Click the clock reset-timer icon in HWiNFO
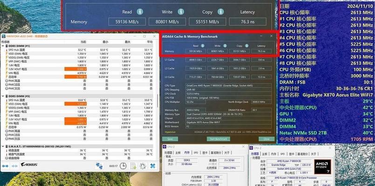This screenshot has height=186, width=375. click(x=123, y=166)
